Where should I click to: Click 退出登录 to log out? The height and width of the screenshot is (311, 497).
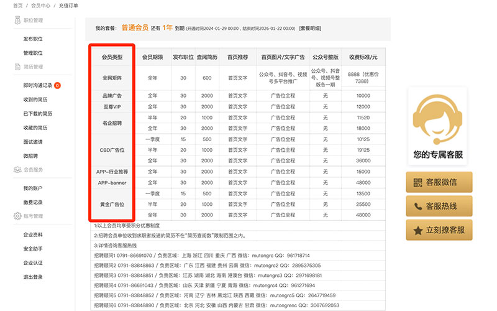[33, 277]
